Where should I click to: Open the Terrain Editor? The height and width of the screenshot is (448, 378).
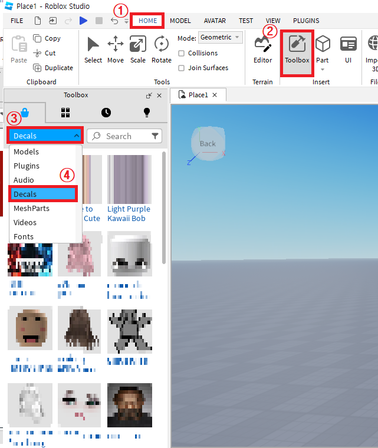(x=262, y=49)
